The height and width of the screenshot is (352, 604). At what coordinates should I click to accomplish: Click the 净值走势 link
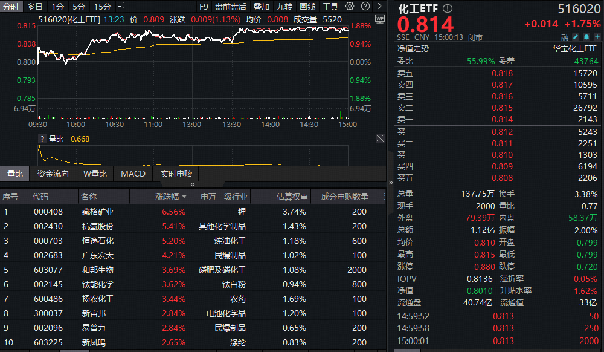coord(413,49)
